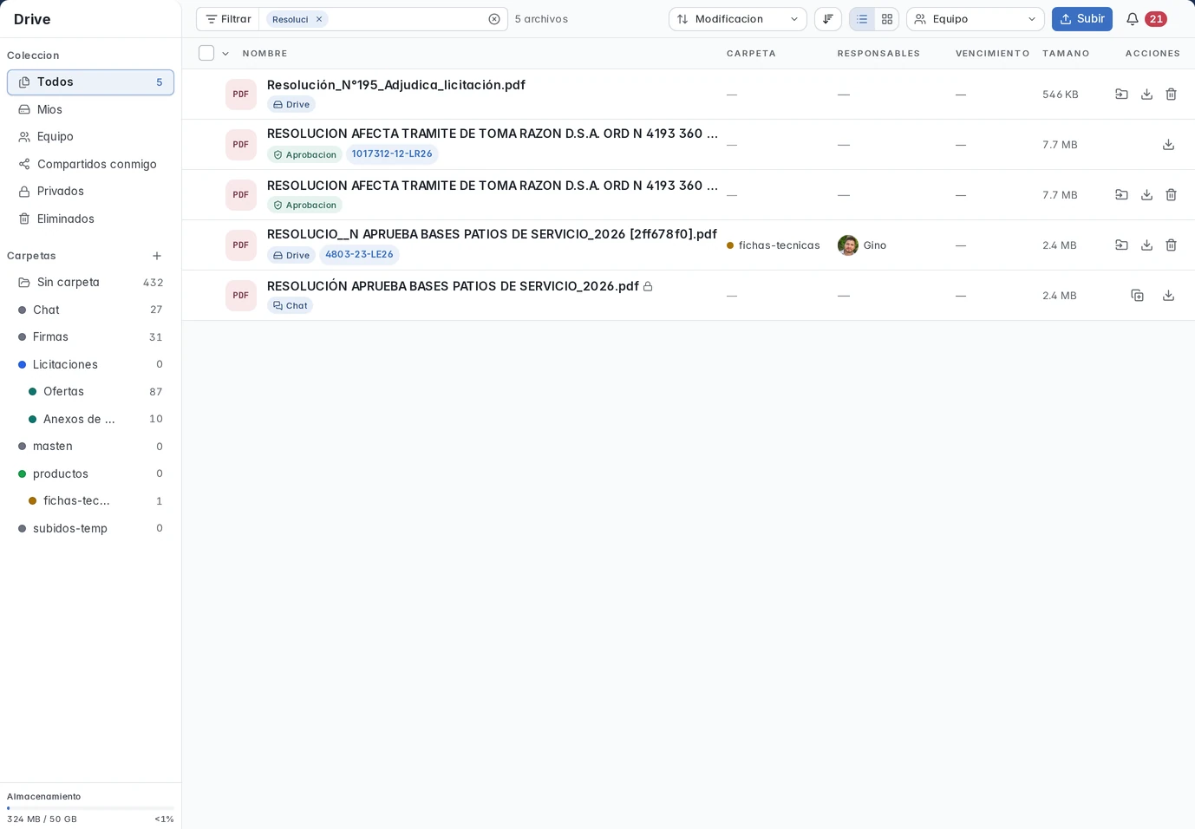
Task: Click the 4803-23-LE26 tag
Action: tap(359, 254)
